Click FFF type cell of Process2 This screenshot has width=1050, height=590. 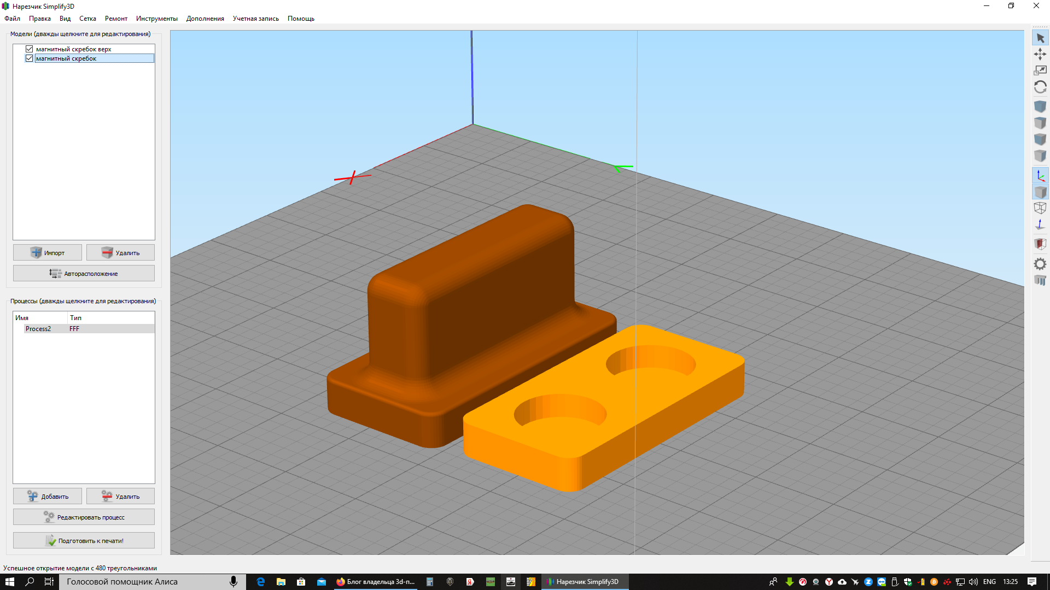coord(74,329)
